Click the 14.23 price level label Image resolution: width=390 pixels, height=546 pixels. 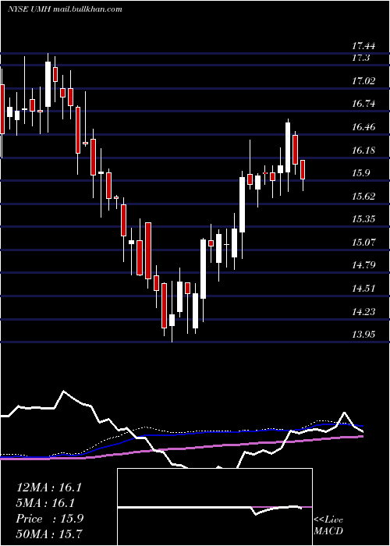click(x=363, y=311)
